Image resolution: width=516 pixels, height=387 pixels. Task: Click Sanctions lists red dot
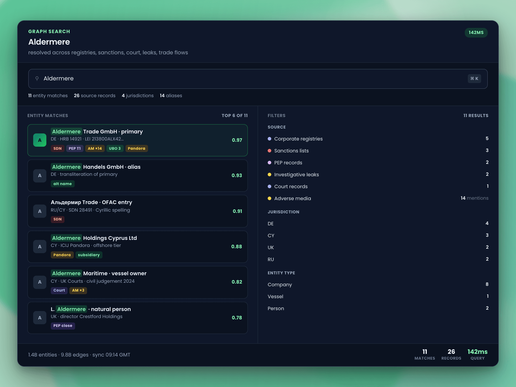[270, 151]
